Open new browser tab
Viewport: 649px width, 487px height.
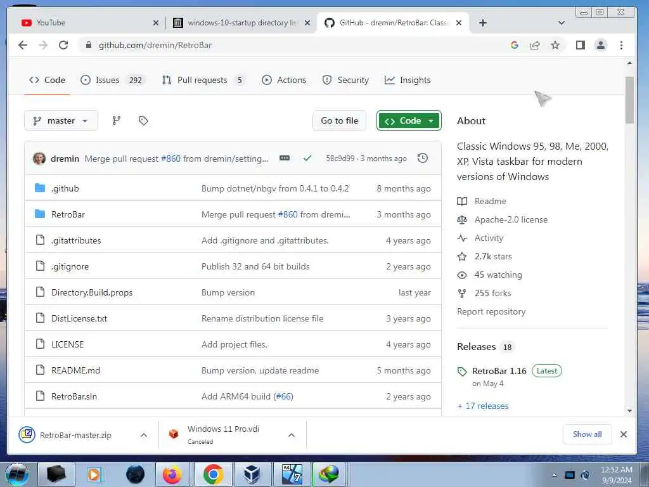(482, 23)
